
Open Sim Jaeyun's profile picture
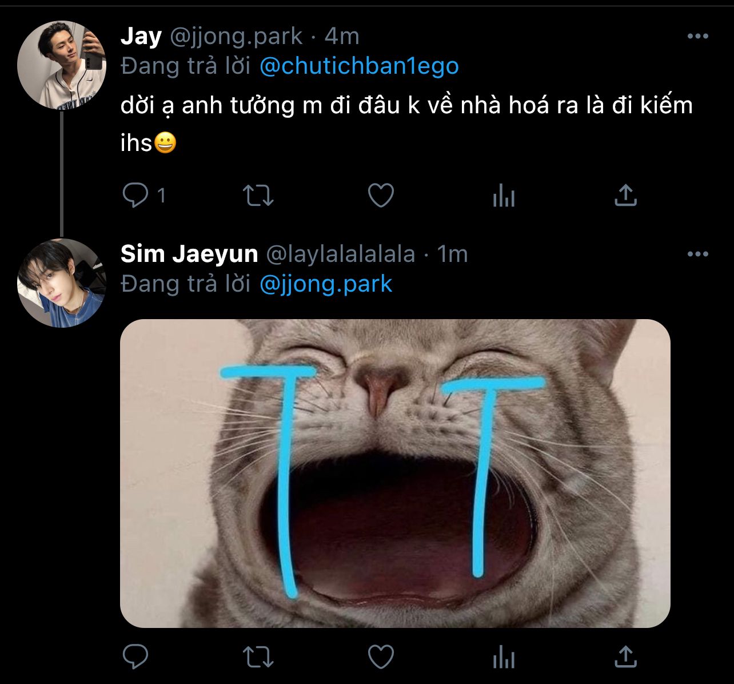pyautogui.click(x=62, y=283)
